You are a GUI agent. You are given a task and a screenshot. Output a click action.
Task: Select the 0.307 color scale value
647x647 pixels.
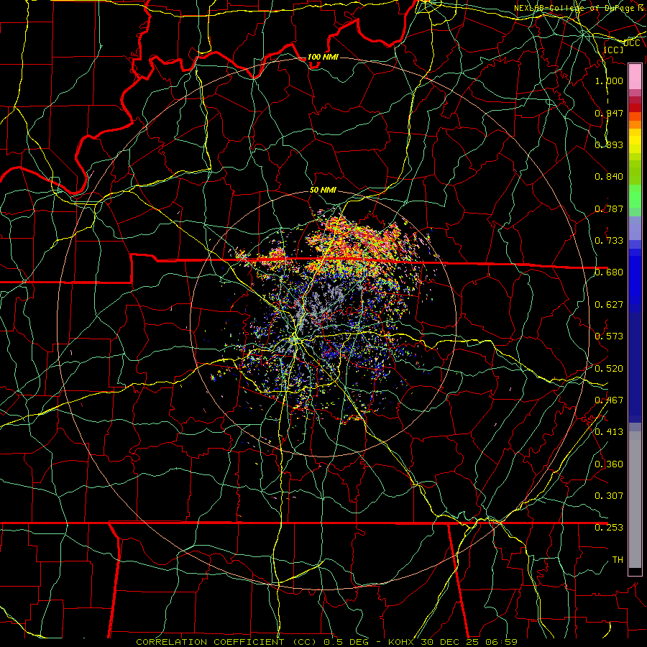[609, 495]
